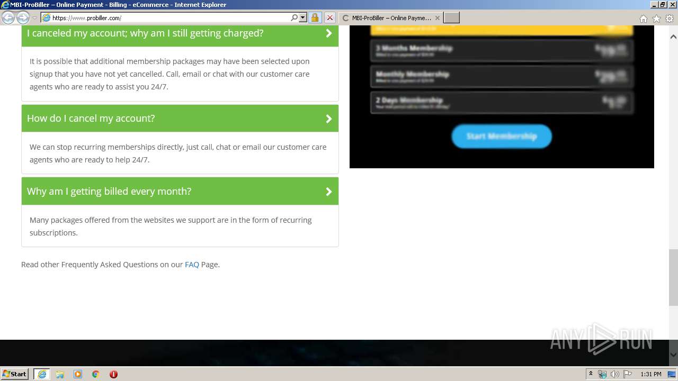The image size is (678, 381).
Task: Click 'We can stop recurring memberships' text
Action: 178,153
